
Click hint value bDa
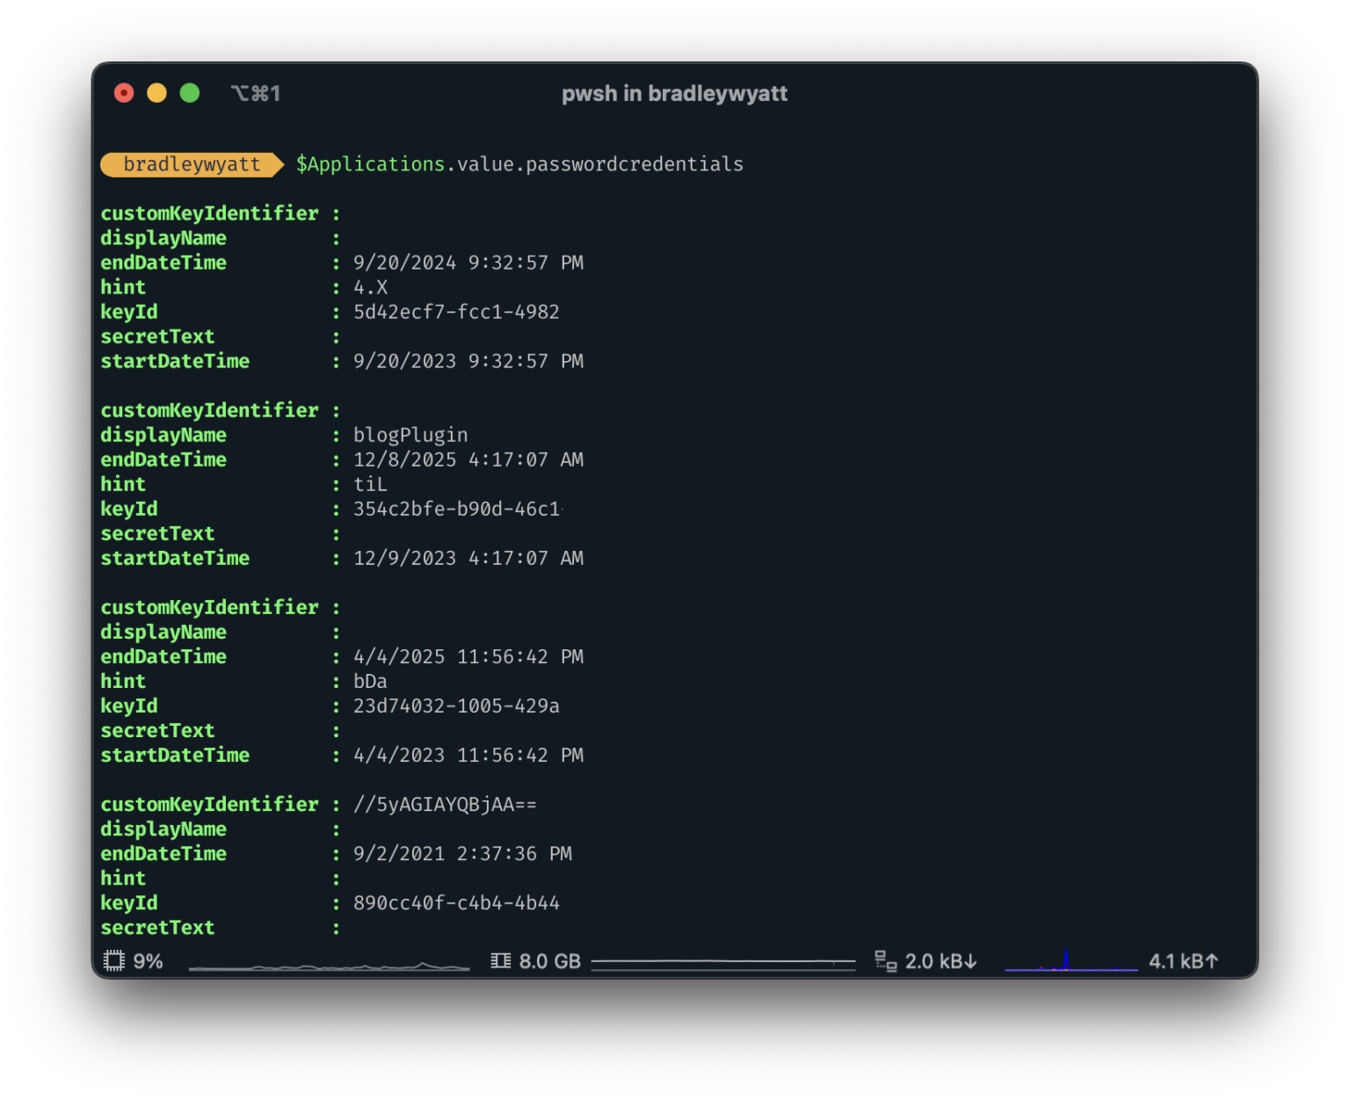point(370,681)
